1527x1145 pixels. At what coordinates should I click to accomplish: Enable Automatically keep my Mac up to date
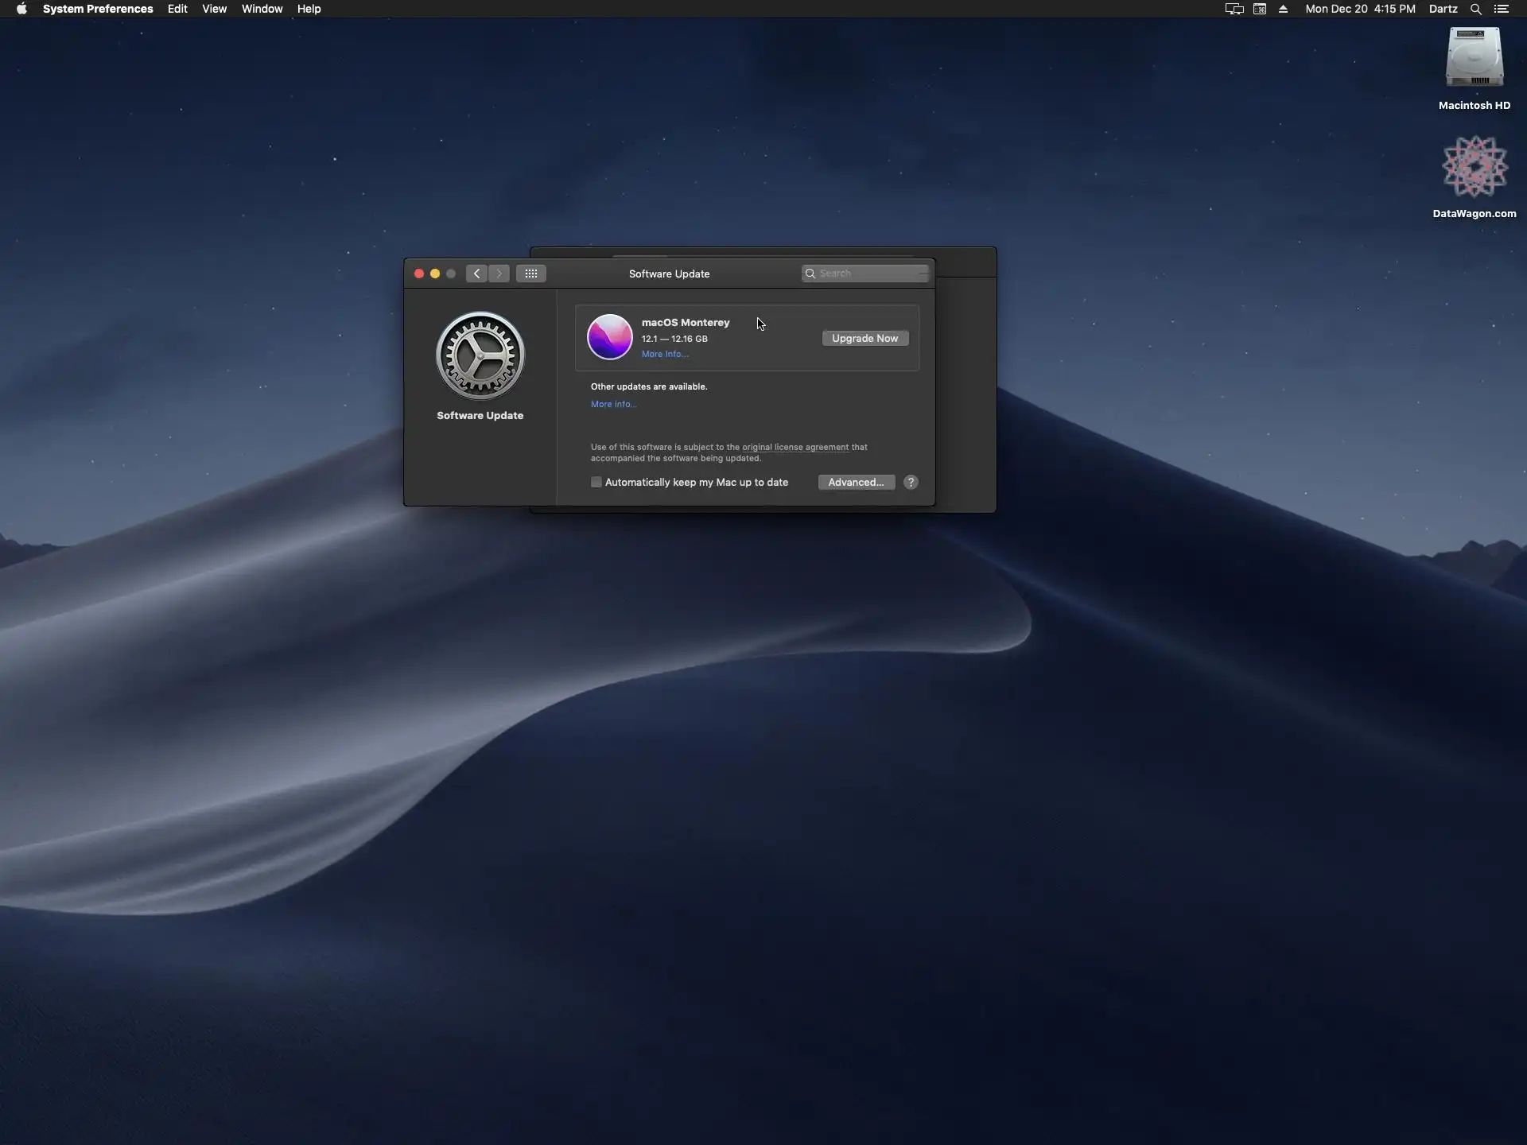(596, 483)
